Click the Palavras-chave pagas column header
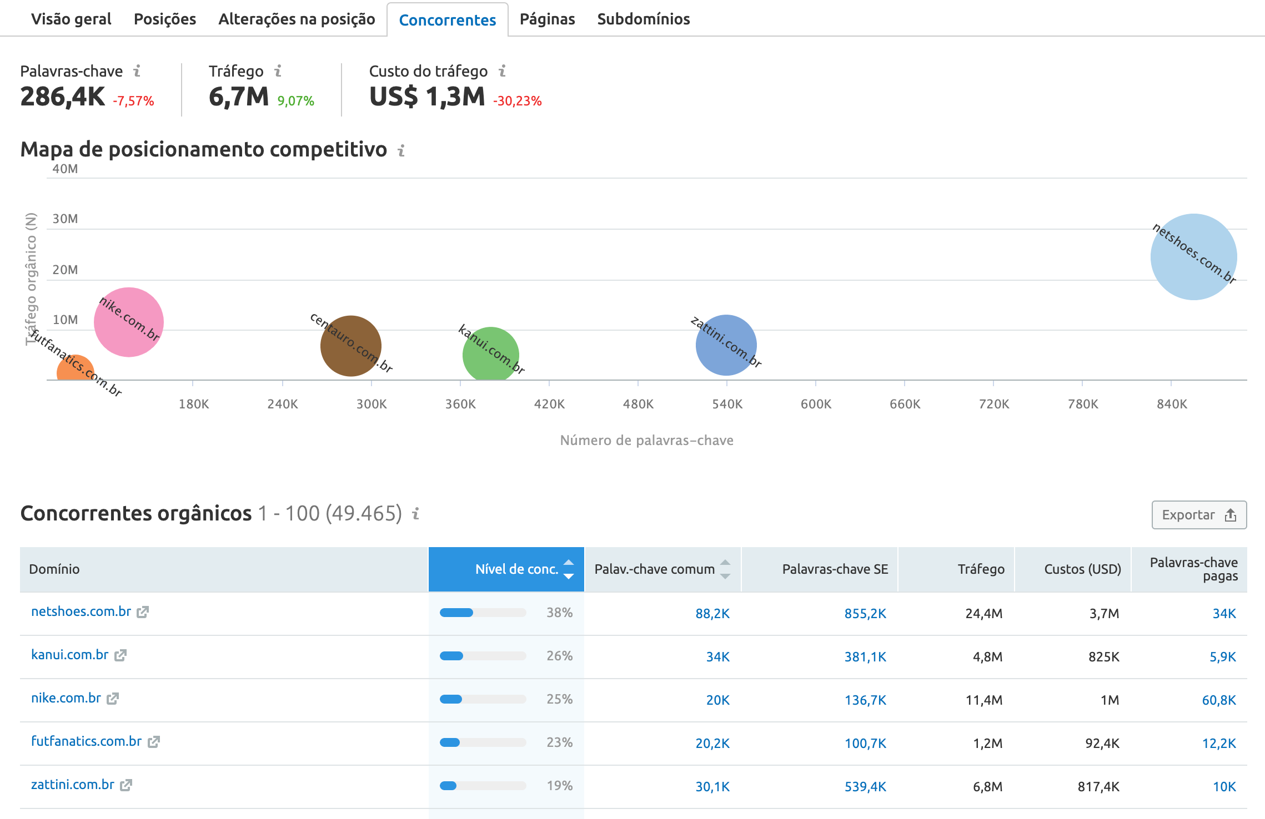The height and width of the screenshot is (819, 1265). point(1189,569)
